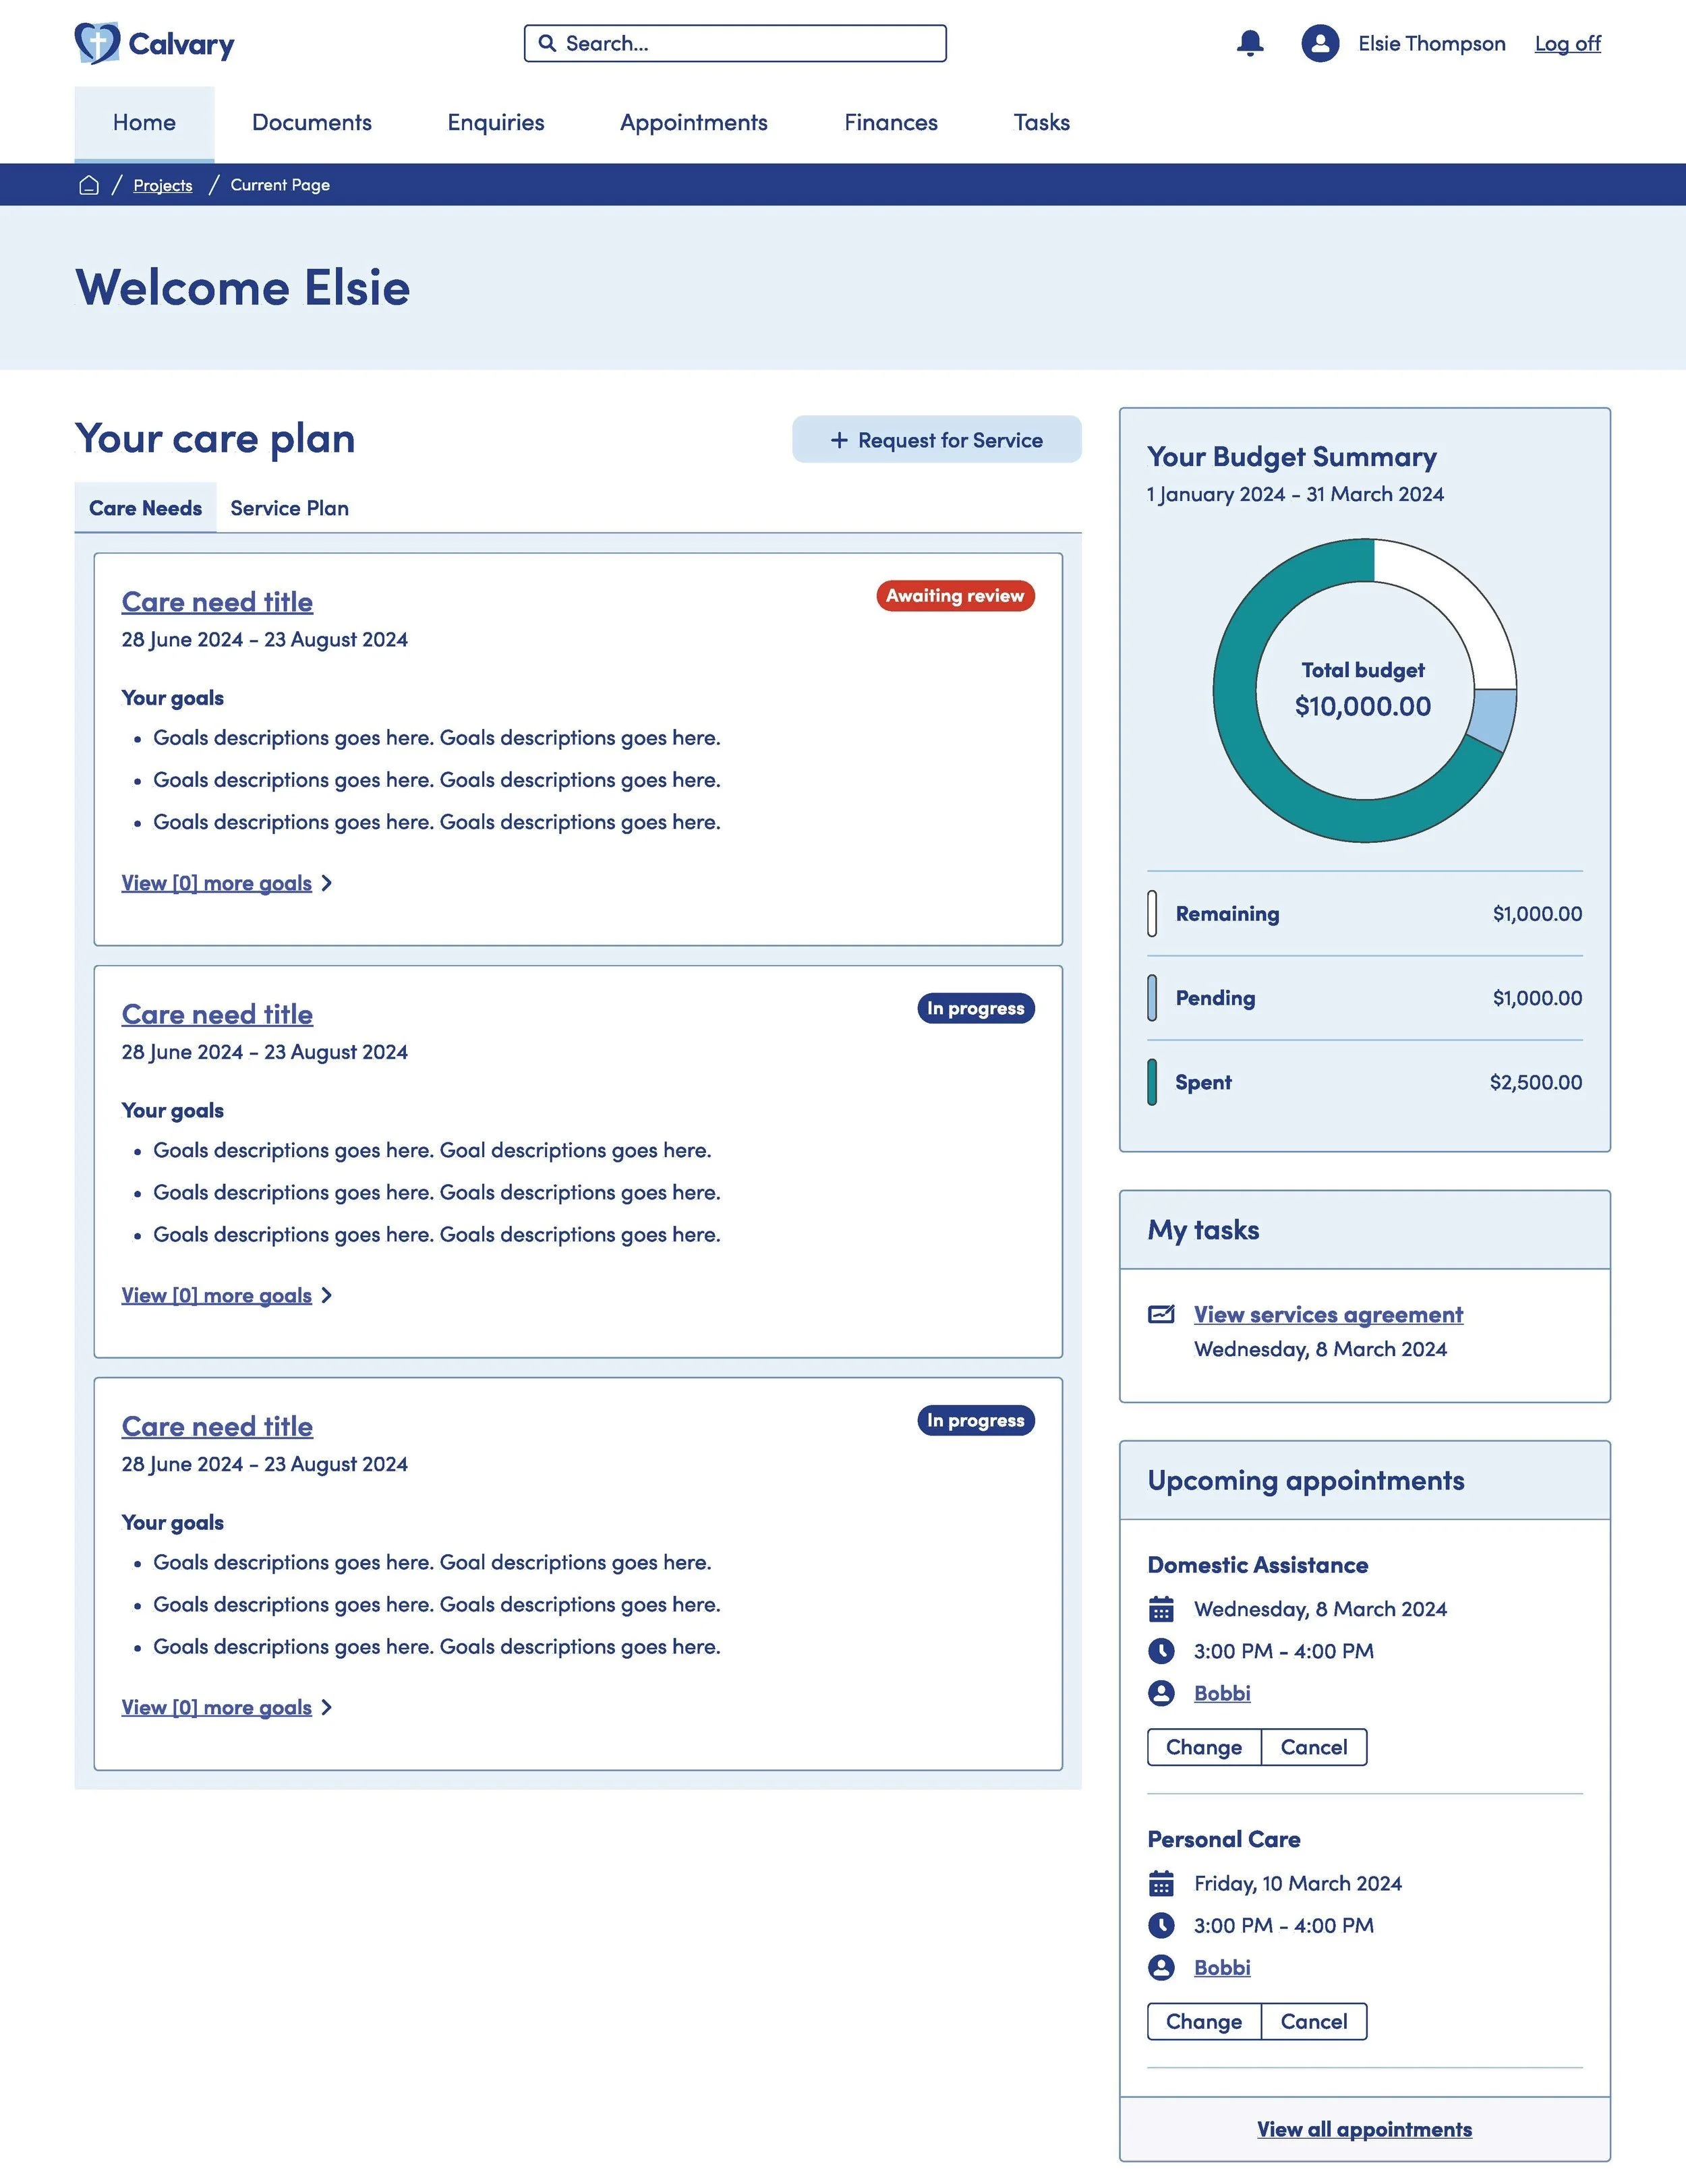Open the Finances menu item
1686x2184 pixels.
click(x=890, y=122)
